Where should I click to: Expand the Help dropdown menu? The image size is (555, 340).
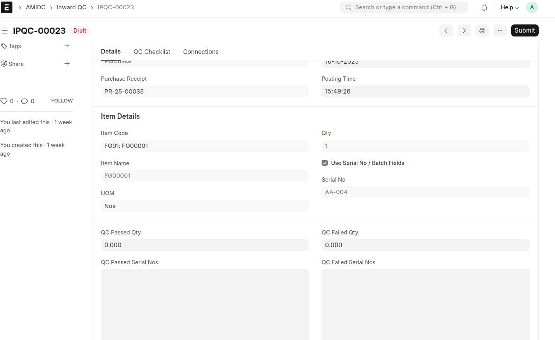click(509, 7)
